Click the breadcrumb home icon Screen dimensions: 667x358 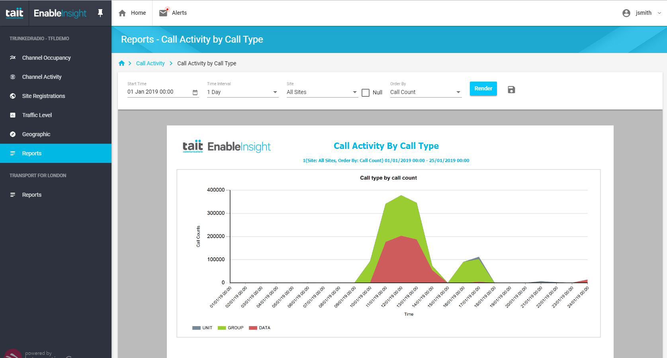122,63
